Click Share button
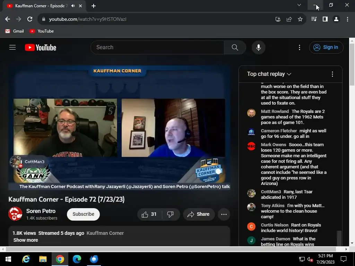Viewport: 355px width, 266px height. 199,214
